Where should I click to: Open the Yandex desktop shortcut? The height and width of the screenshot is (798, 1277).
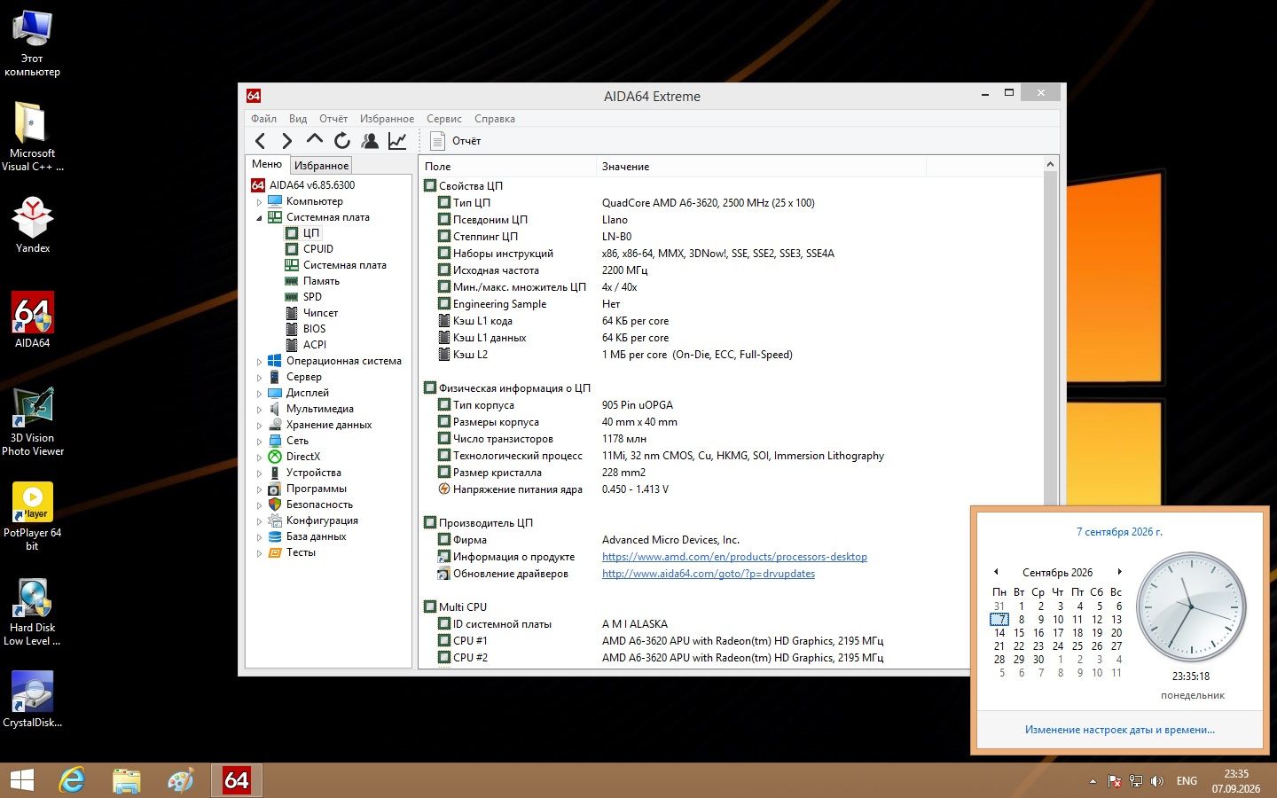tap(33, 225)
